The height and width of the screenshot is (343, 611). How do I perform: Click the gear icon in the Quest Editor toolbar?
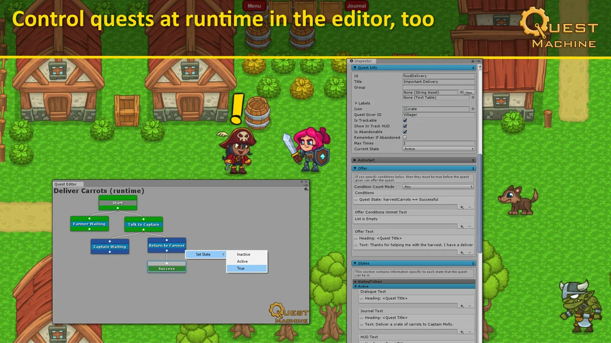[x=306, y=189]
